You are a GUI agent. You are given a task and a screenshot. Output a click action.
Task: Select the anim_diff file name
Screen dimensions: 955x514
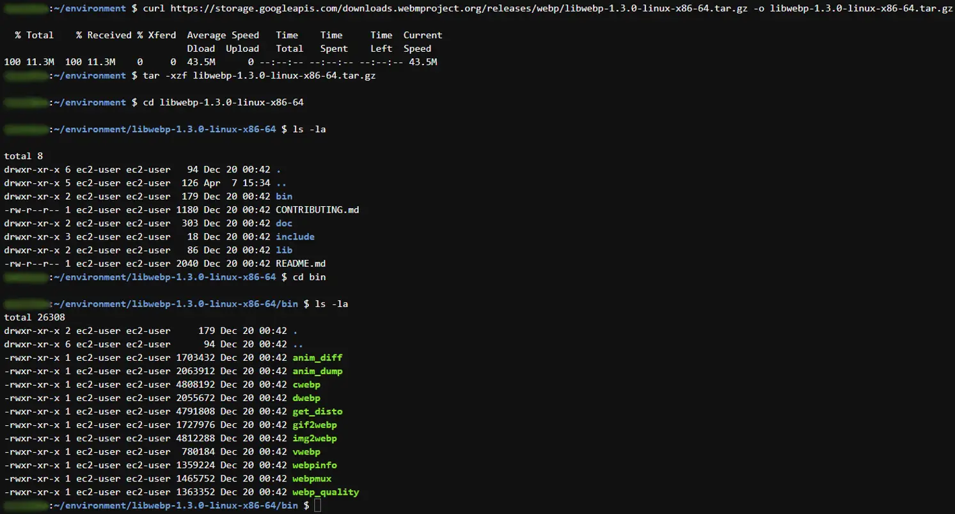point(317,358)
